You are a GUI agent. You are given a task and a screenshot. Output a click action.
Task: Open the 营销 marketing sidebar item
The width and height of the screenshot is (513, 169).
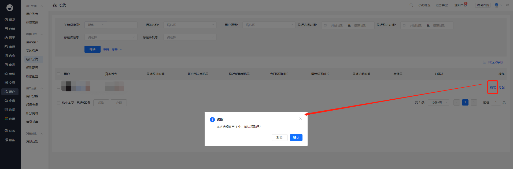pyautogui.click(x=10, y=74)
